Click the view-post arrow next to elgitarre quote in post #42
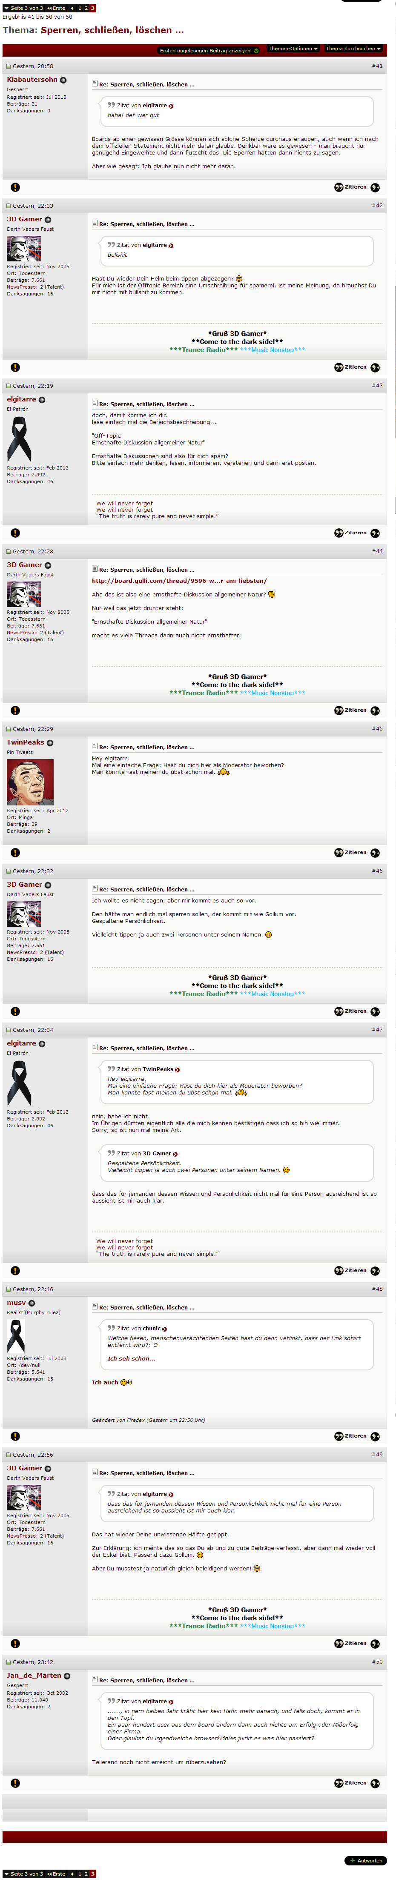This screenshot has height=1882, width=396. pyautogui.click(x=171, y=246)
